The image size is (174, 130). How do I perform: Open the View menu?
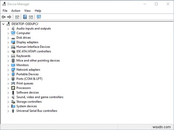click(x=27, y=11)
